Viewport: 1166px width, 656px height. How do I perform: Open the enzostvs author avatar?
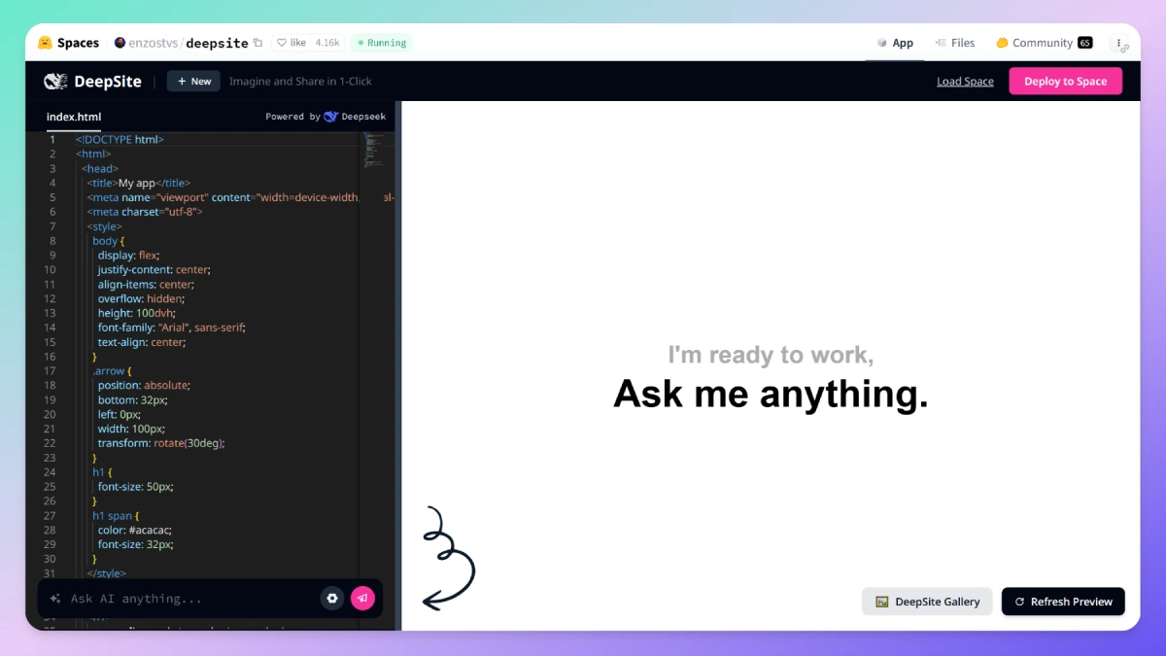tap(120, 43)
